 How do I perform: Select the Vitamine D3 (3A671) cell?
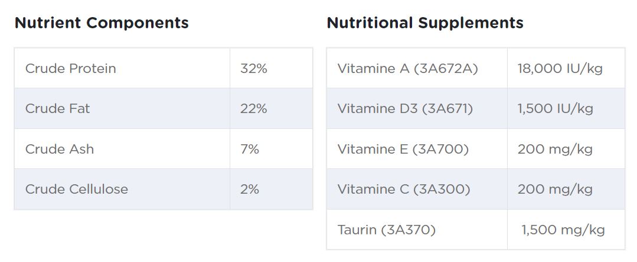point(405,108)
